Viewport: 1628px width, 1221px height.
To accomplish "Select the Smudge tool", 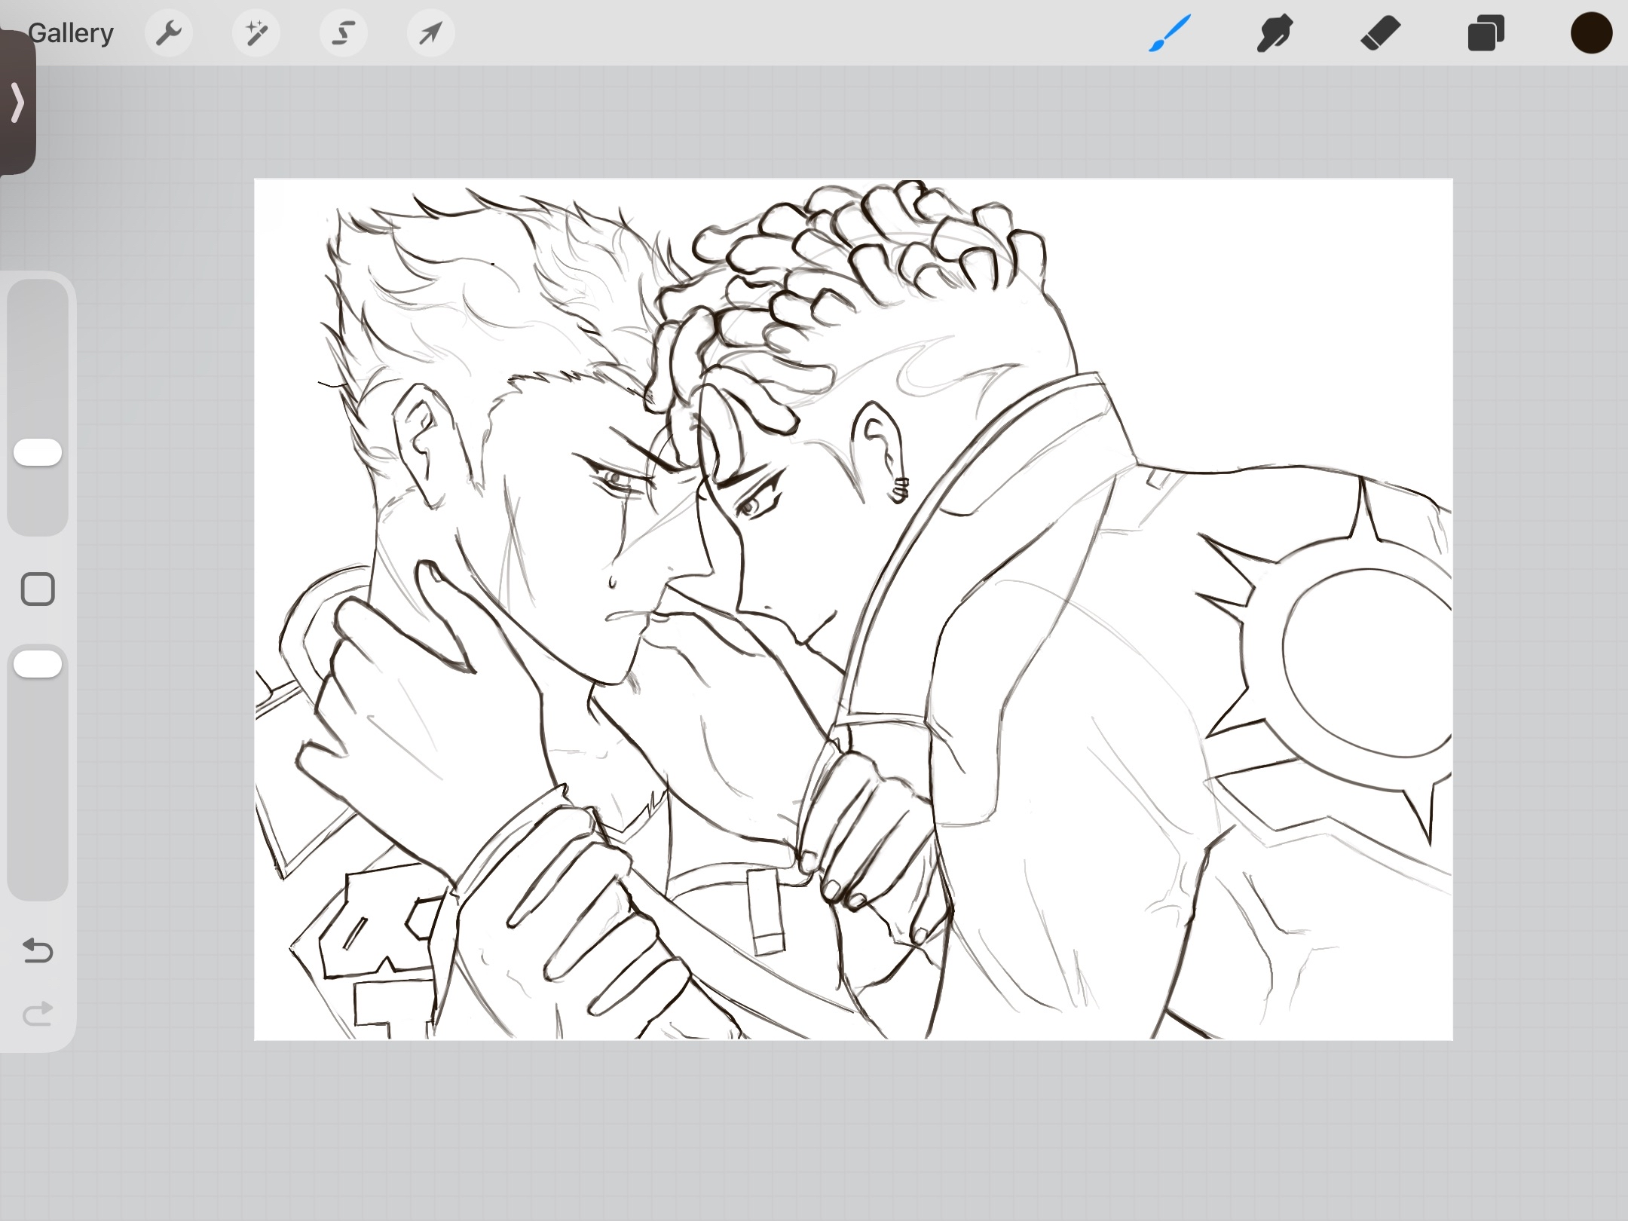I will [1275, 33].
